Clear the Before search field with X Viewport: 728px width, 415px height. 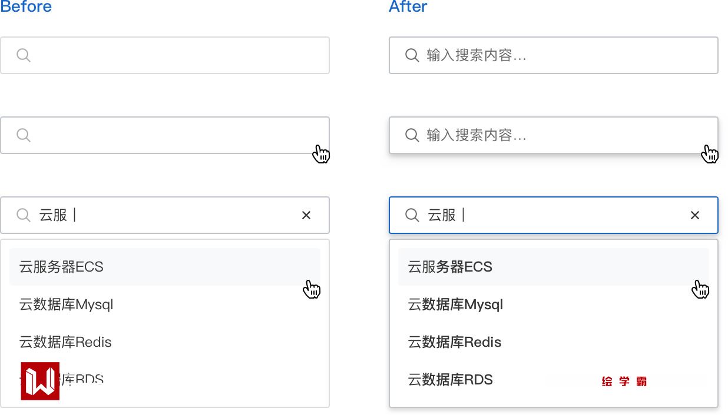point(306,215)
